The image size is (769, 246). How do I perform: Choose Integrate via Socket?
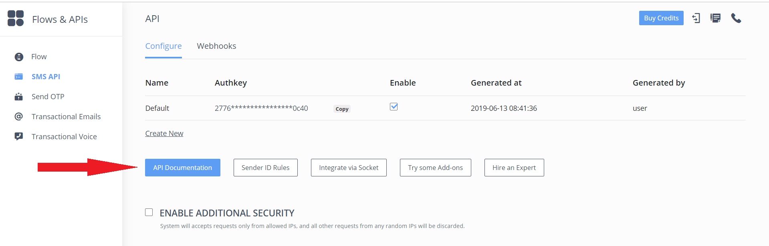click(349, 168)
